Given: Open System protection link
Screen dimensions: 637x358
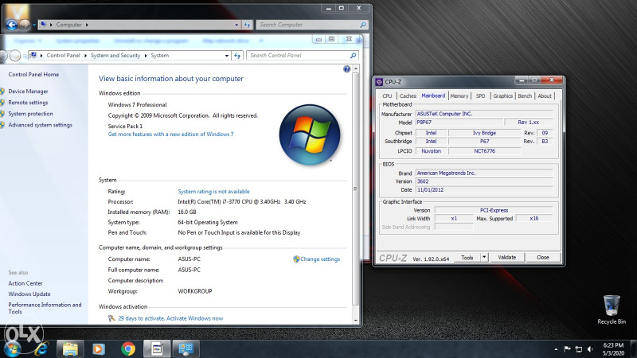Looking at the screenshot, I should click(30, 114).
